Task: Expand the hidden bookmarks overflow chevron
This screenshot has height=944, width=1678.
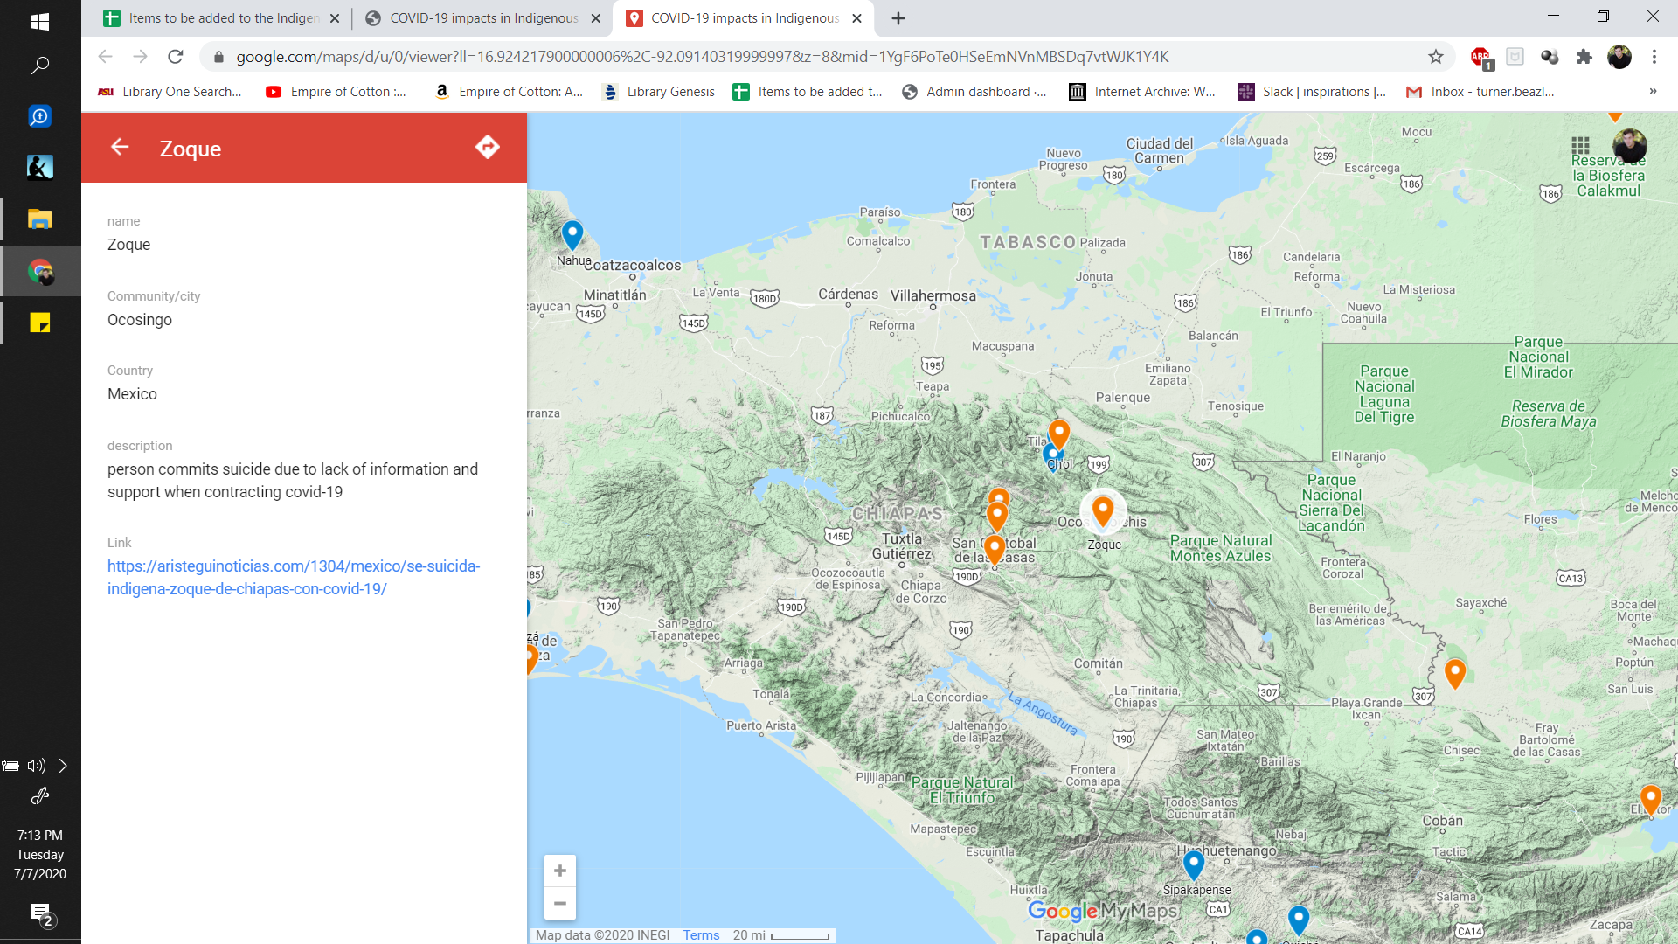Action: 1653,91
